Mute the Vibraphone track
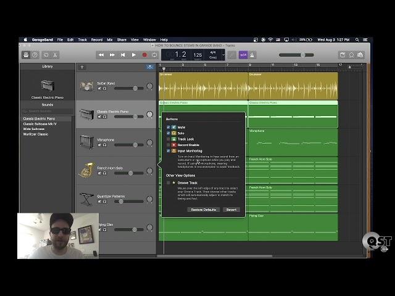The width and height of the screenshot is (395, 296). point(99,145)
